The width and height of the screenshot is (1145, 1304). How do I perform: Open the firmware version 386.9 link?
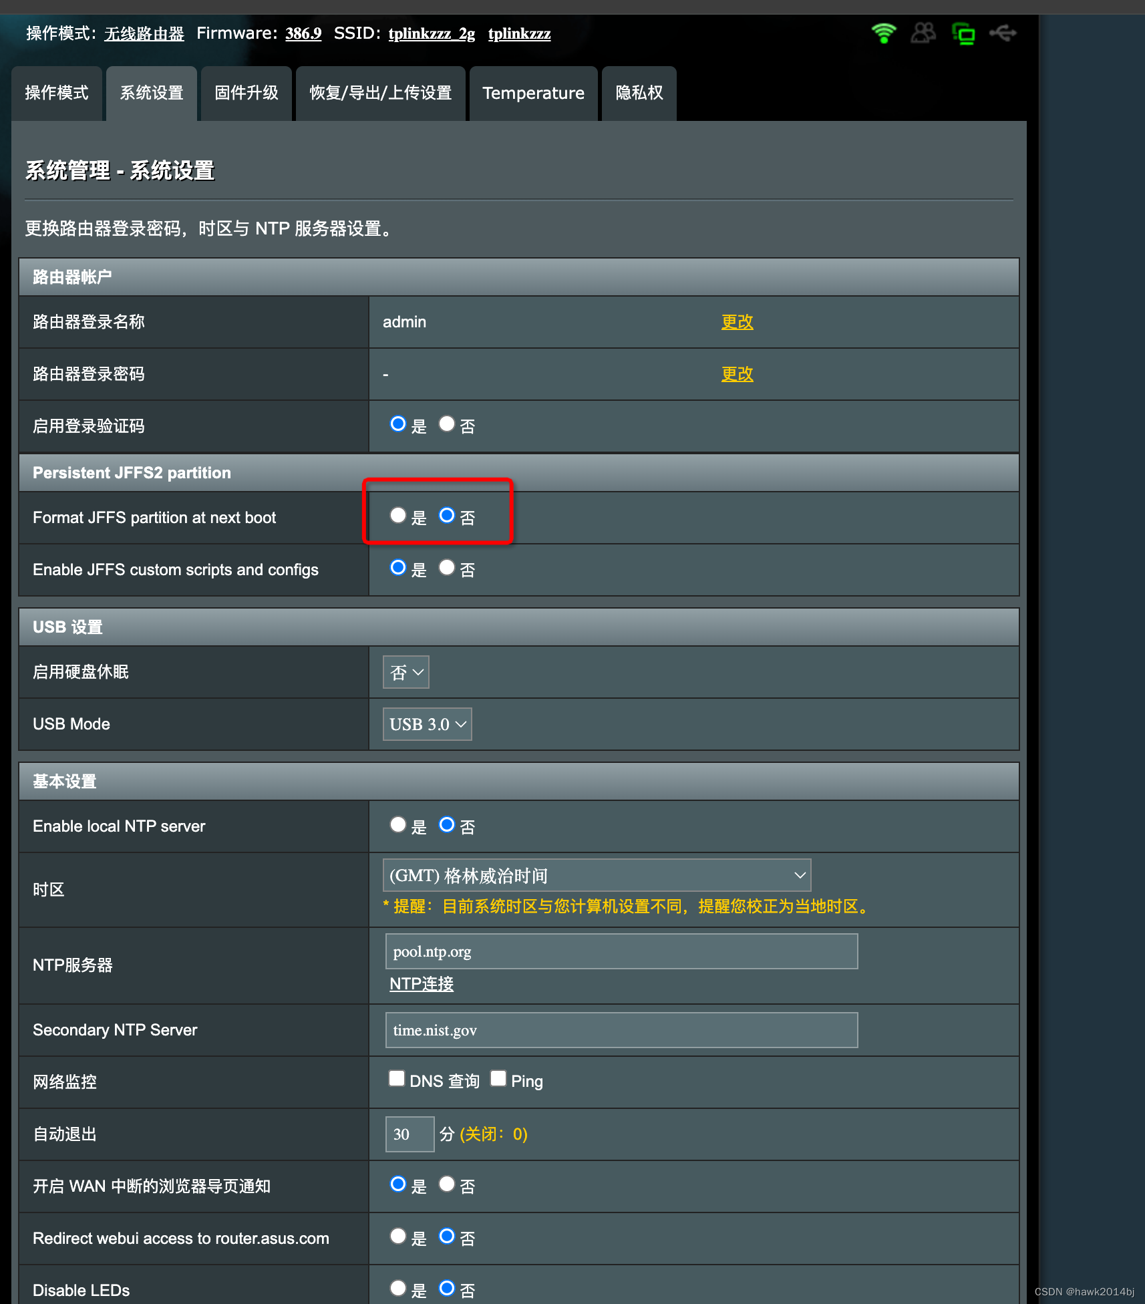pyautogui.click(x=303, y=33)
